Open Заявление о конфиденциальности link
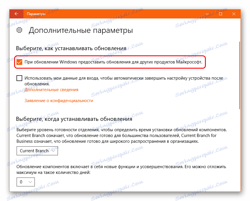The width and height of the screenshot is (250, 201). [x=59, y=101]
